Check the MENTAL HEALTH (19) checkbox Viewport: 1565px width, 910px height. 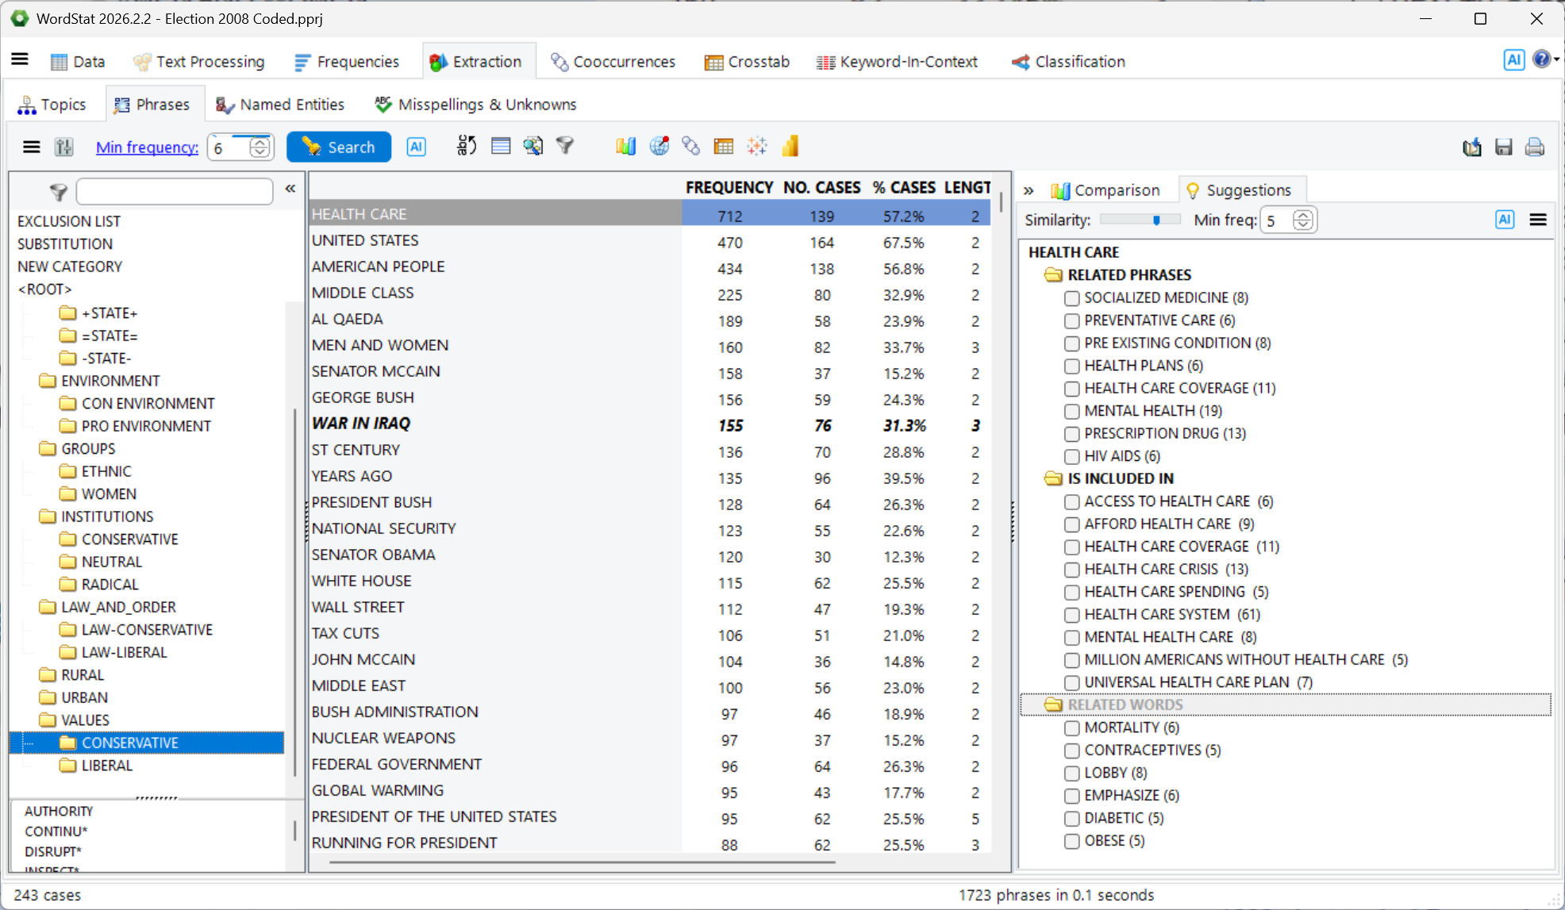(x=1072, y=411)
